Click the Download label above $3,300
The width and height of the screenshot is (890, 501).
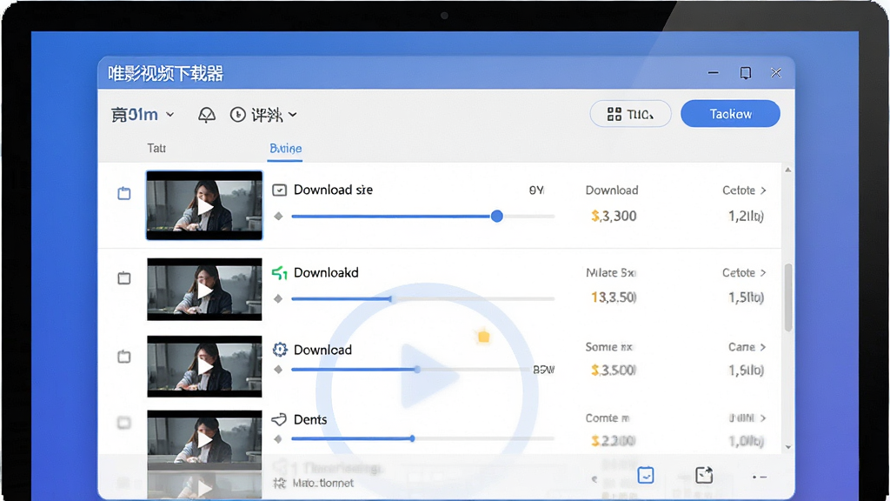click(x=612, y=190)
